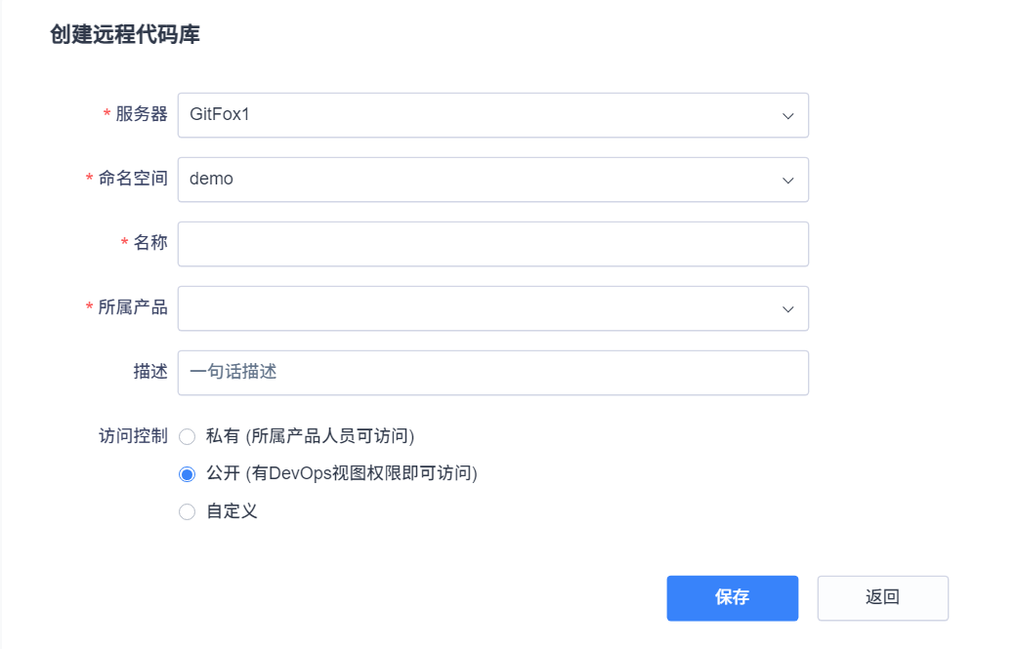Click the chevron arrow in the 服务器 field

click(787, 115)
